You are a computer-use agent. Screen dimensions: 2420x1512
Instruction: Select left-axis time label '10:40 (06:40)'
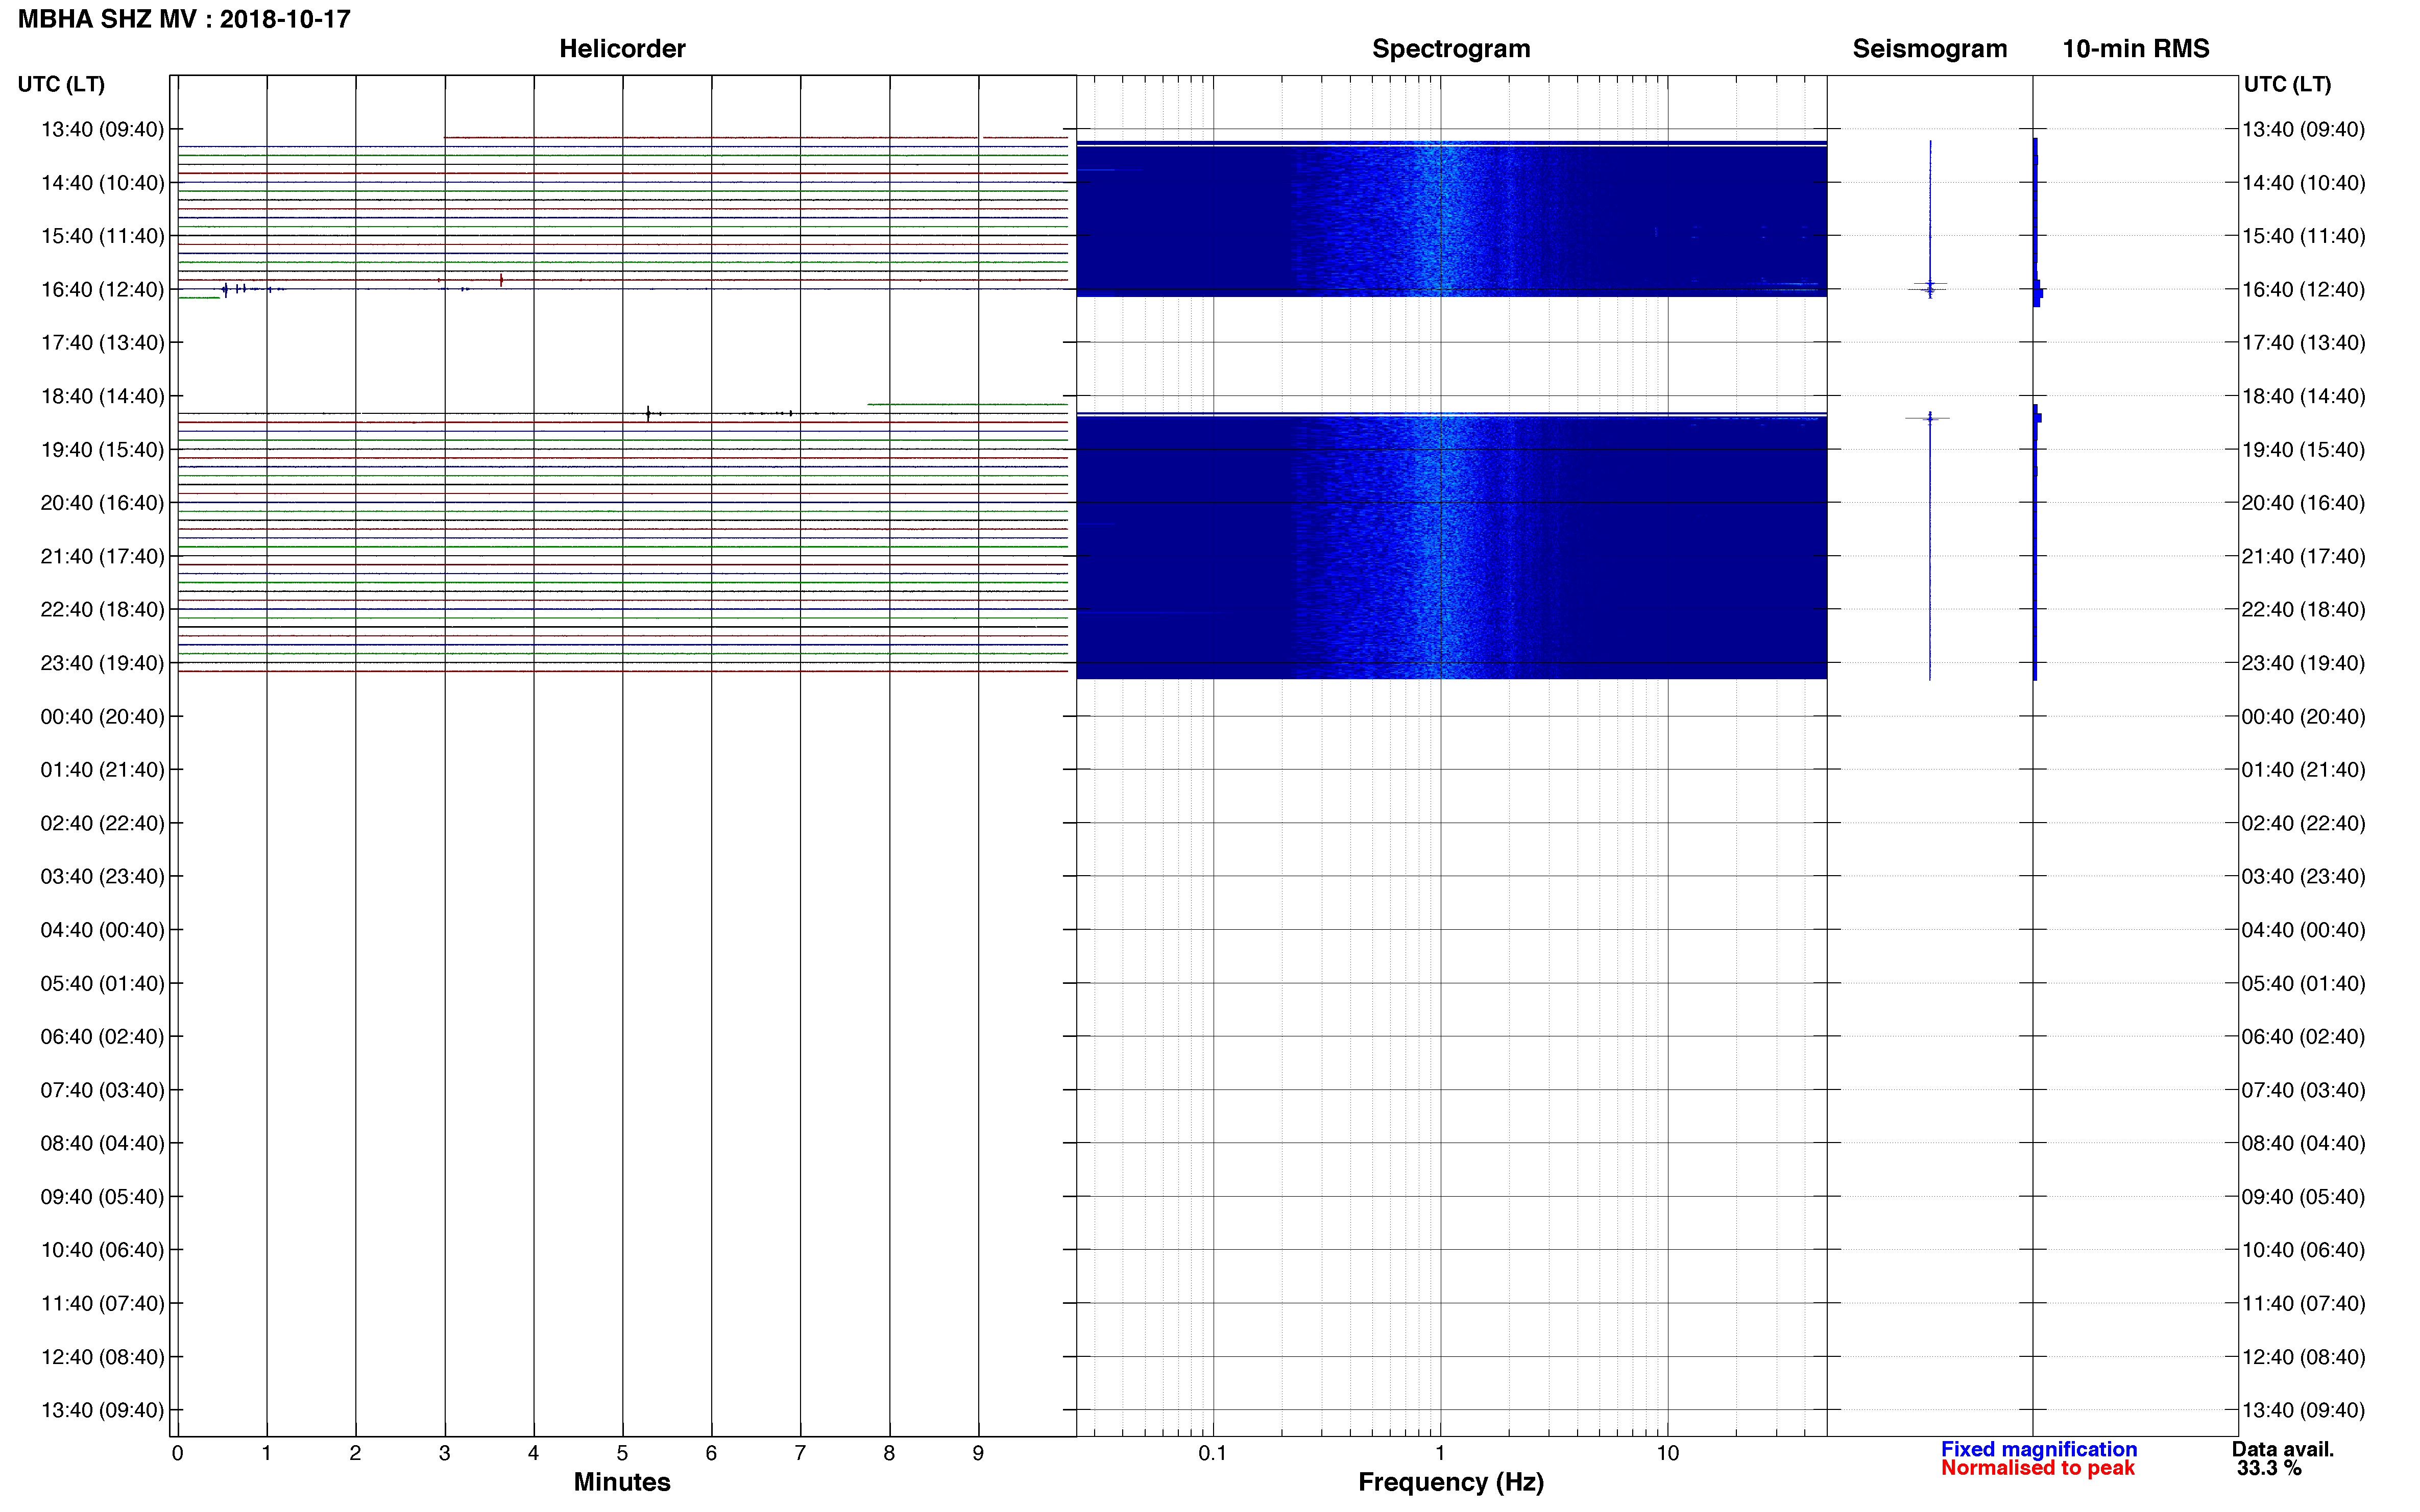point(102,1250)
